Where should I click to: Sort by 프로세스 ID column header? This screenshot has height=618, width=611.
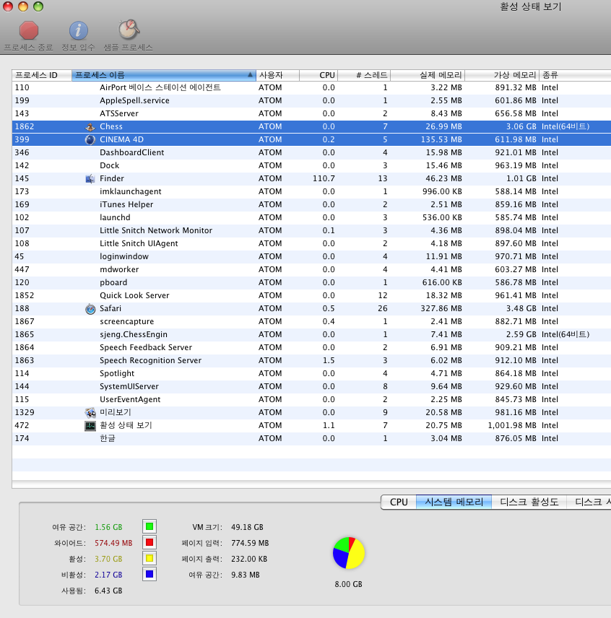42,75
